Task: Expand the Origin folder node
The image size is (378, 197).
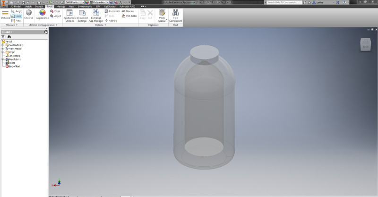Action: [3, 52]
